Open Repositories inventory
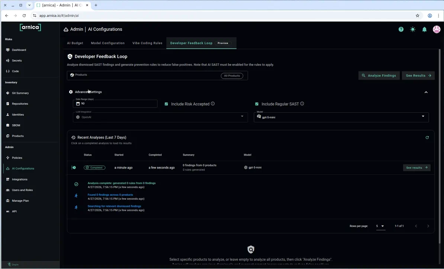This screenshot has width=444, height=269. 20,104
